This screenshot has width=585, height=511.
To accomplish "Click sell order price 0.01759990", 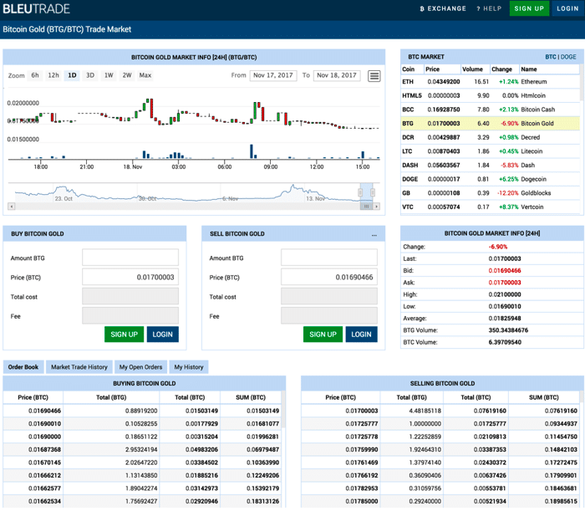I will pos(362,449).
